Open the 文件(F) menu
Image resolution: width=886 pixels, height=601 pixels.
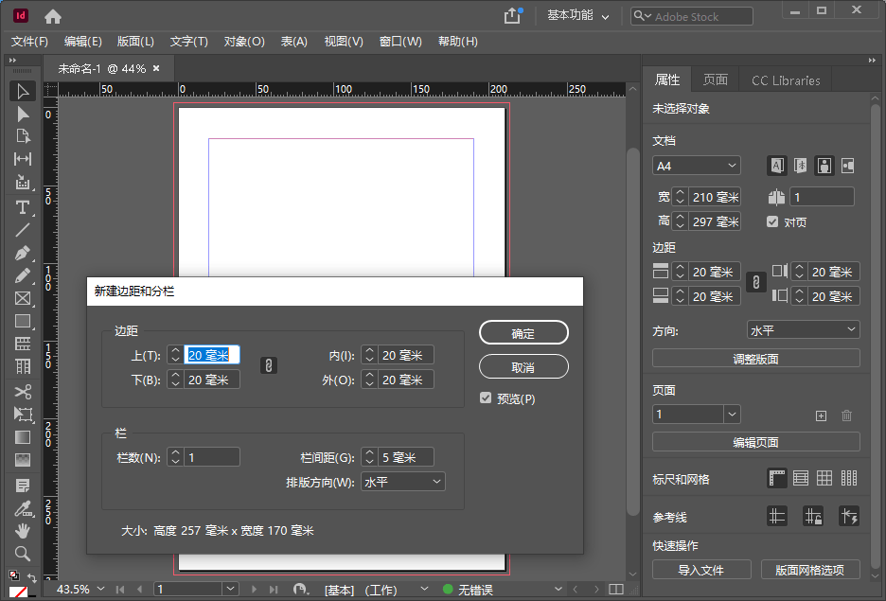point(29,42)
